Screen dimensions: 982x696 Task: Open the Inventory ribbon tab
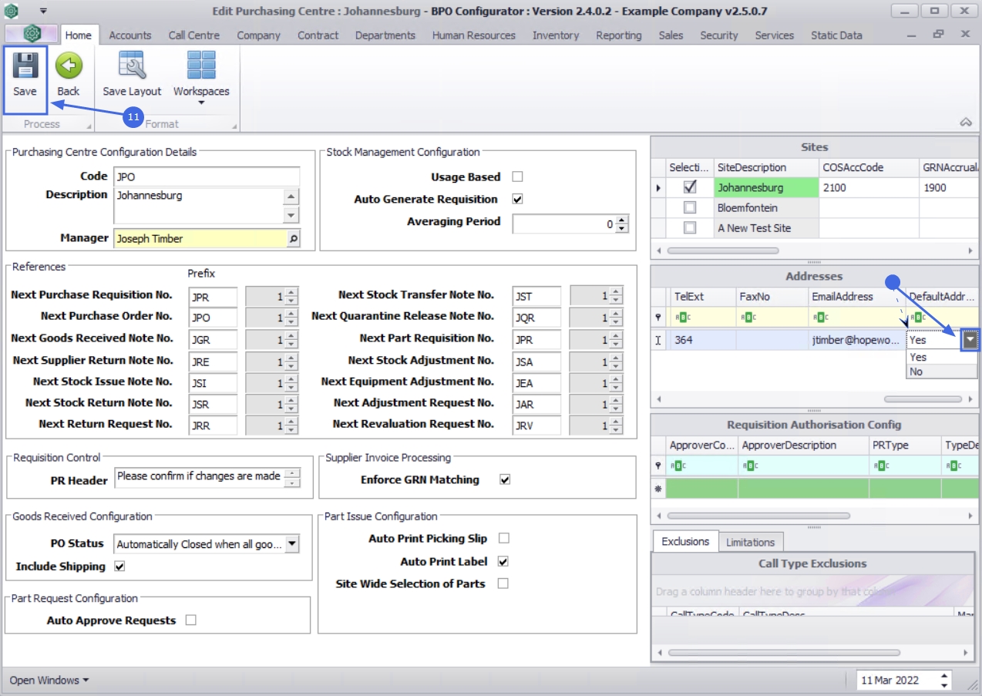pyautogui.click(x=555, y=35)
